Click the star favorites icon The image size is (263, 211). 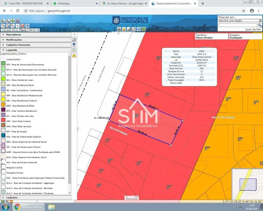(124, 29)
